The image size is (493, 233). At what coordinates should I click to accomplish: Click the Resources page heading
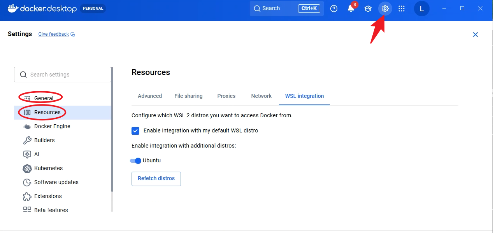[x=151, y=72]
